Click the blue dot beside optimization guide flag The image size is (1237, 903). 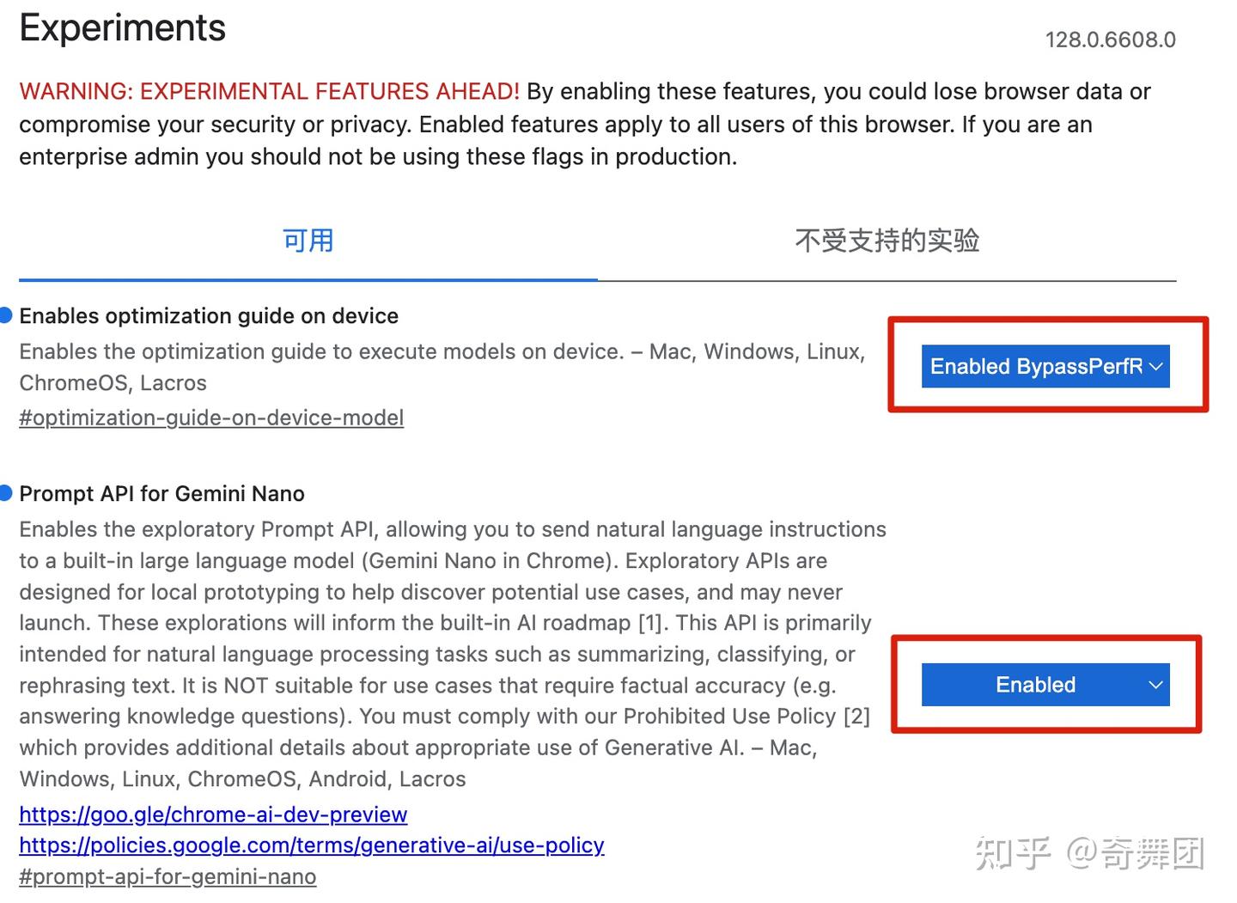[6, 314]
